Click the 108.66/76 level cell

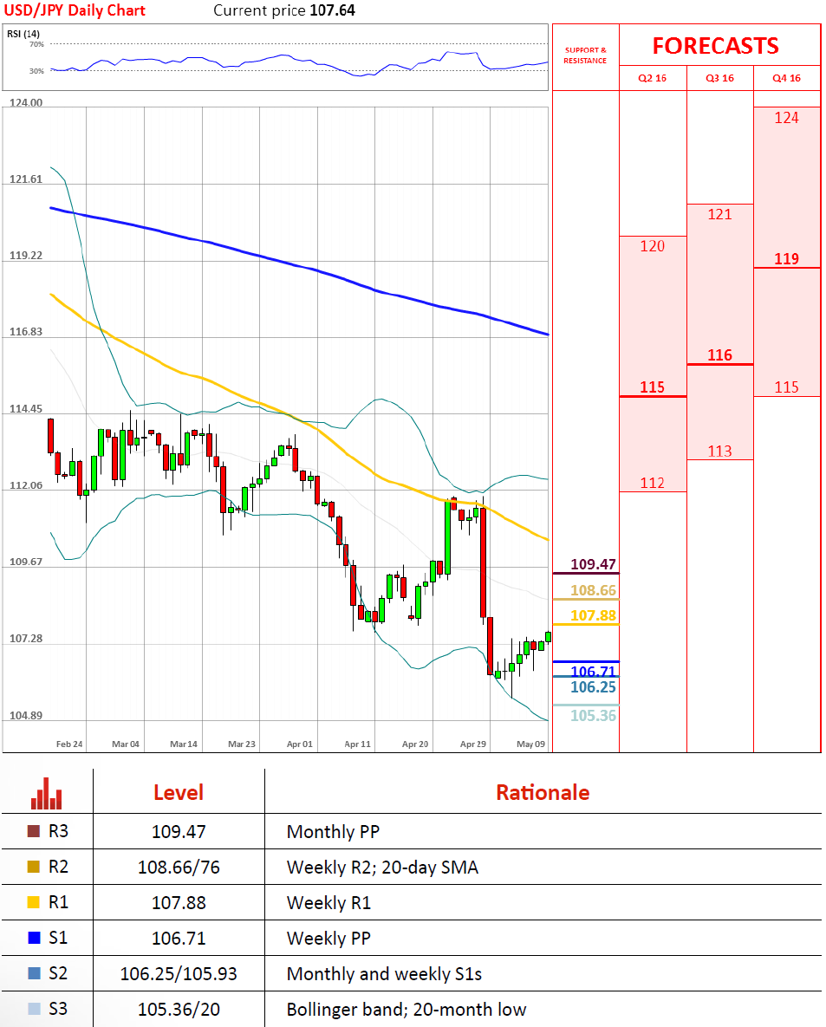(x=179, y=868)
